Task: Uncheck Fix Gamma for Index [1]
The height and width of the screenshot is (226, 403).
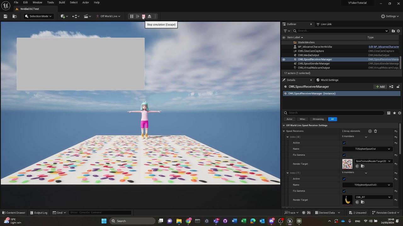Action: click(x=344, y=191)
